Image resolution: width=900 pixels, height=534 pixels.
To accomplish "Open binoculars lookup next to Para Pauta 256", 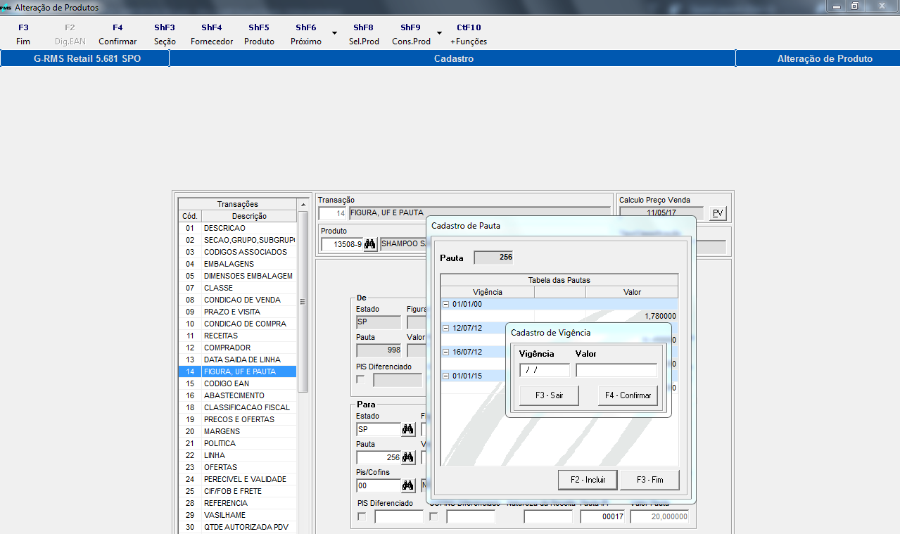I will (407, 458).
